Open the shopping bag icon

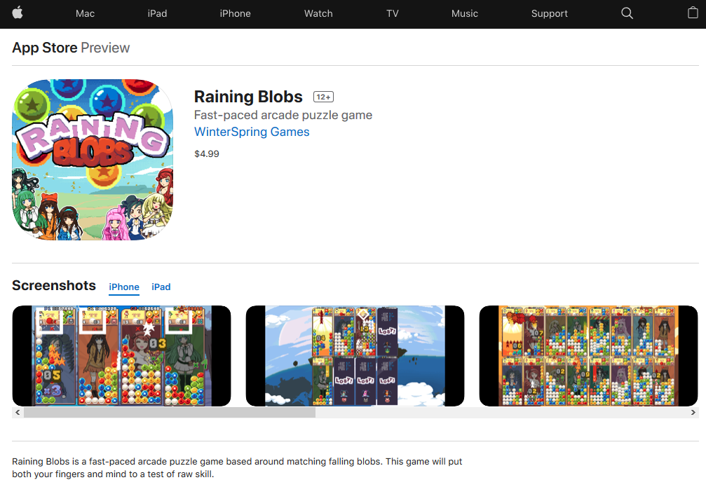tap(693, 13)
